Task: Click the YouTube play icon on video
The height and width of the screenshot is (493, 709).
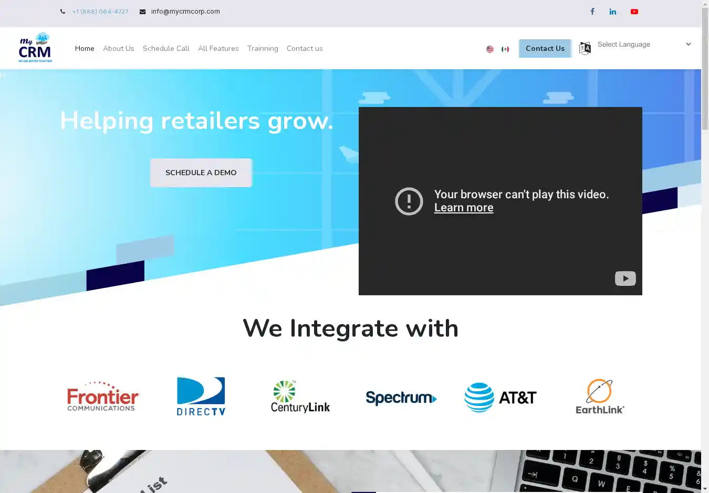Action: pos(625,278)
